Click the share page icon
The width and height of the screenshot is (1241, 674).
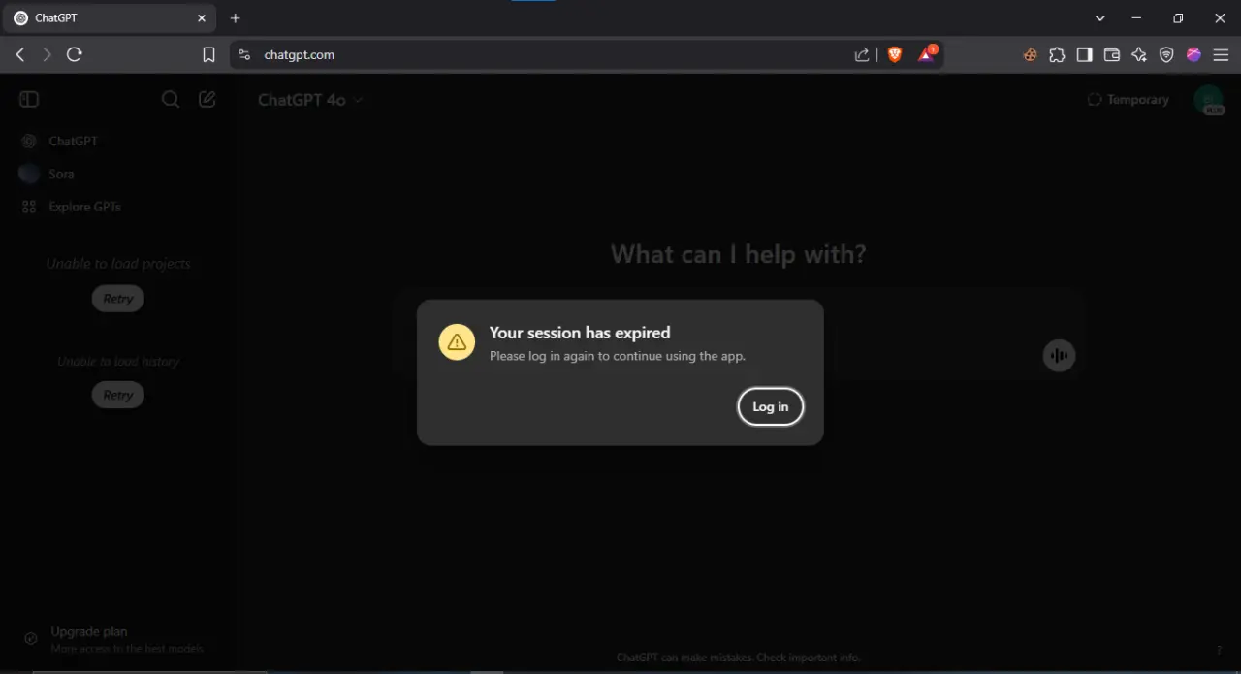tap(862, 55)
